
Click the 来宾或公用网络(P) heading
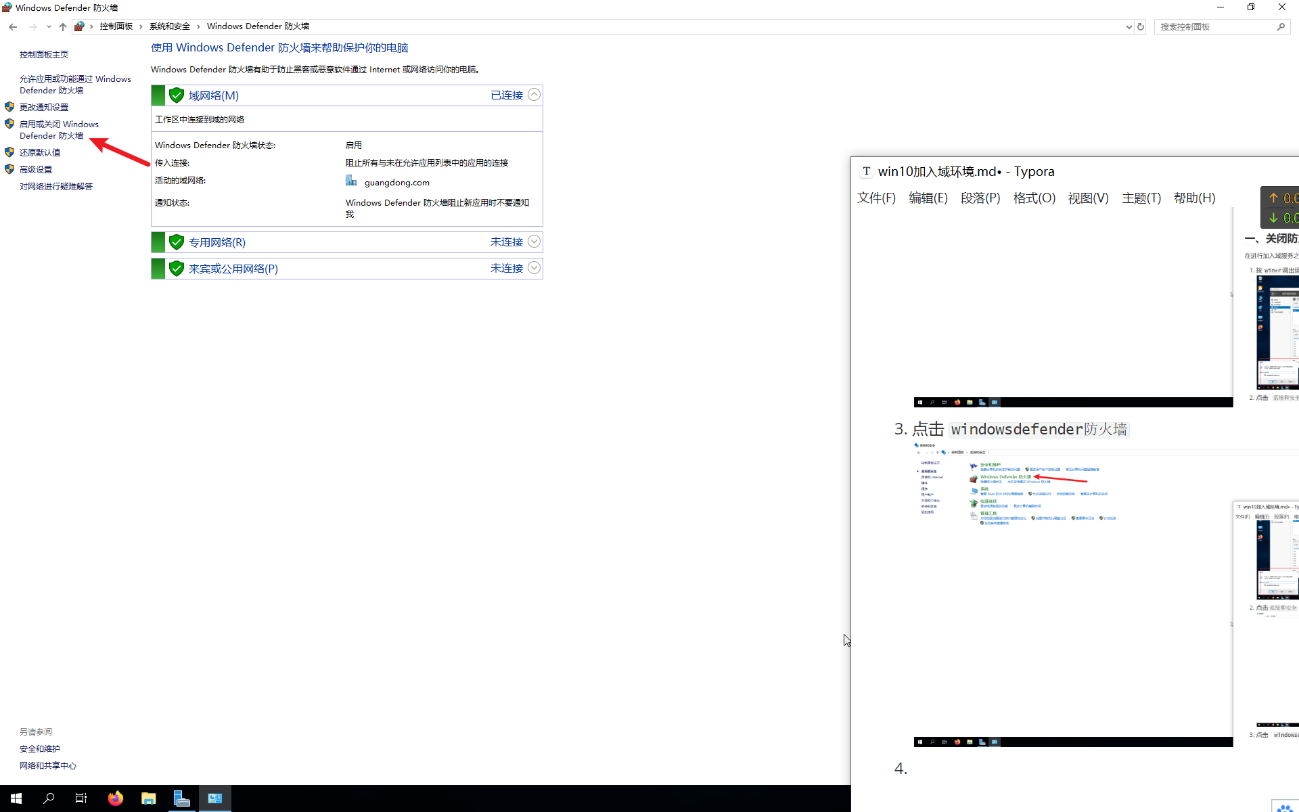tap(233, 269)
